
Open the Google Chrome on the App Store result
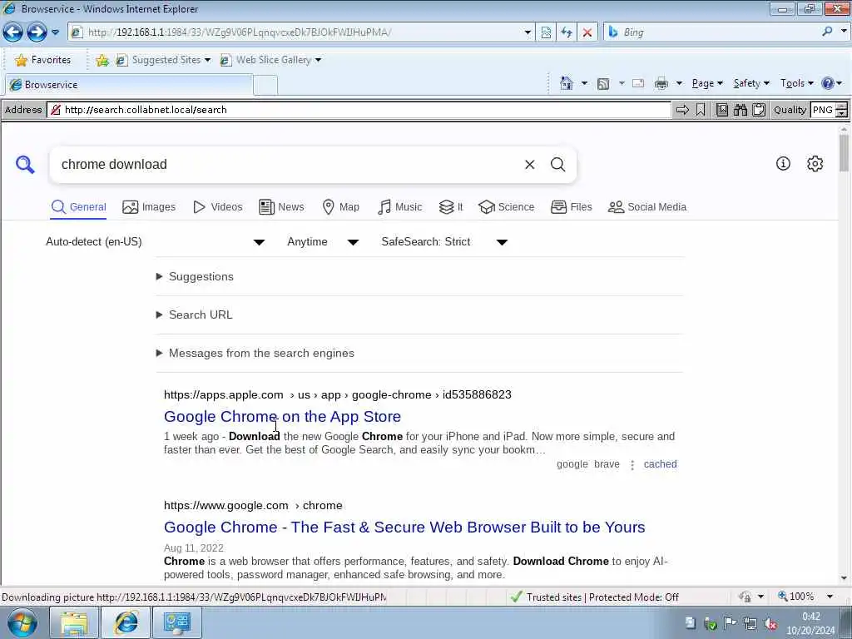click(x=283, y=416)
